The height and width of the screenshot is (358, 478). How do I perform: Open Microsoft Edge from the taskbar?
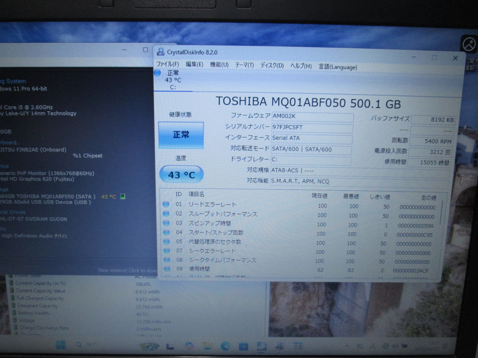pos(226,346)
